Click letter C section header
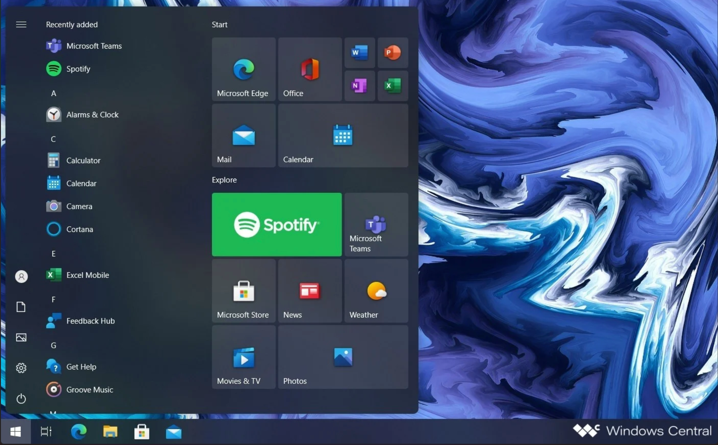The image size is (718, 445). coord(53,139)
